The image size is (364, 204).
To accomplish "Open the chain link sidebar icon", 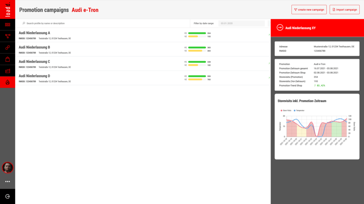I will tap(7, 48).
